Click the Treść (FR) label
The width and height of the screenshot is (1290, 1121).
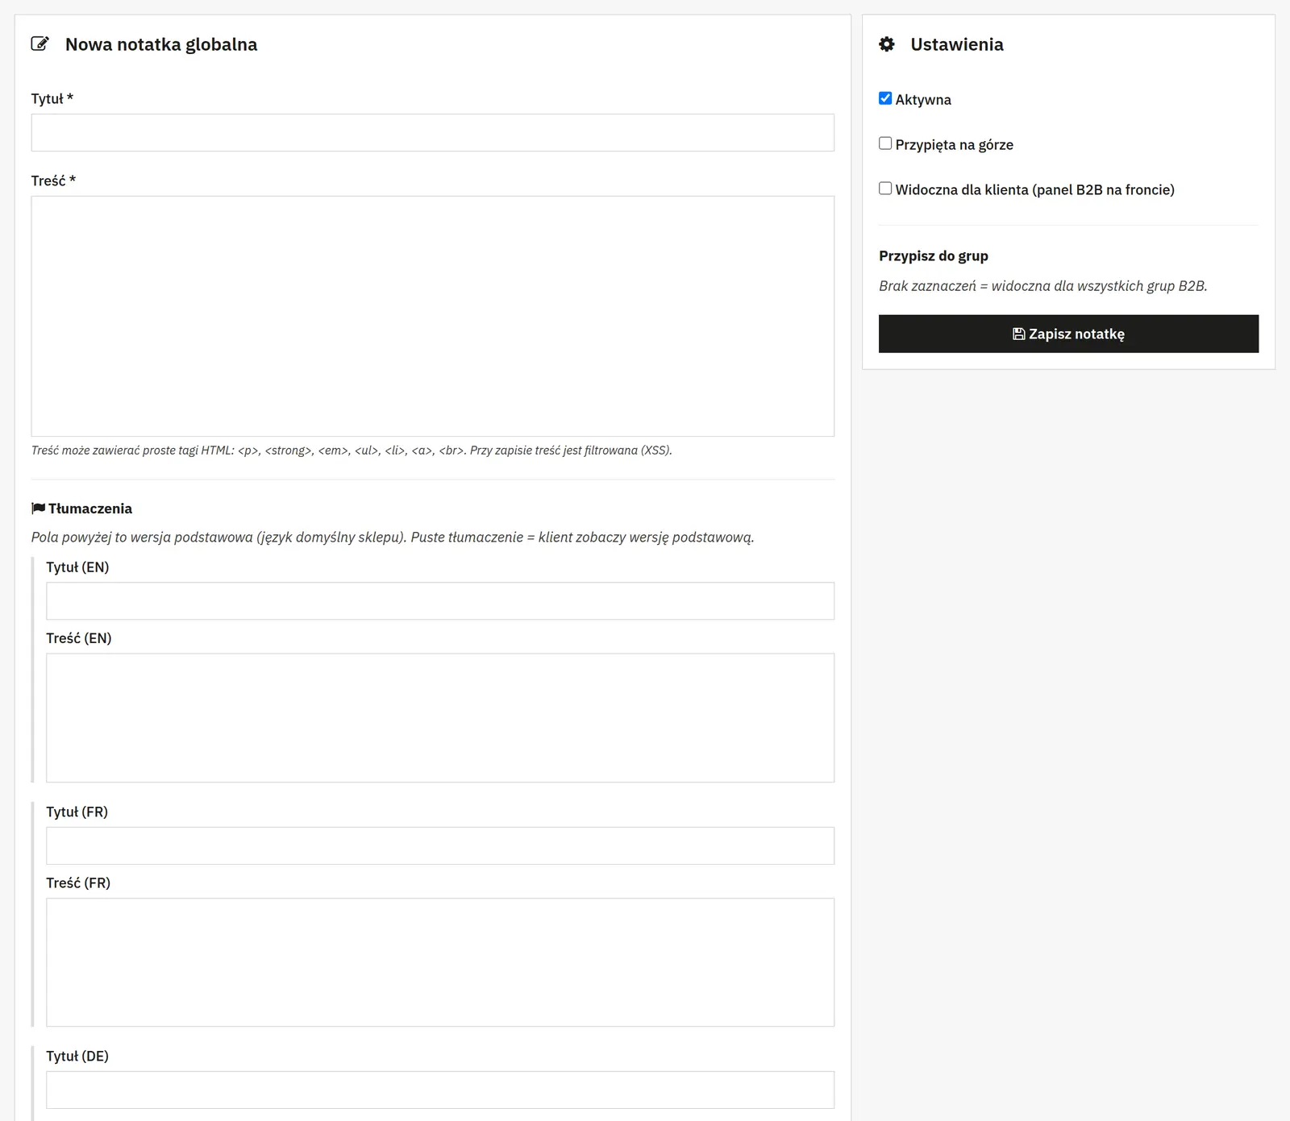pos(78,883)
